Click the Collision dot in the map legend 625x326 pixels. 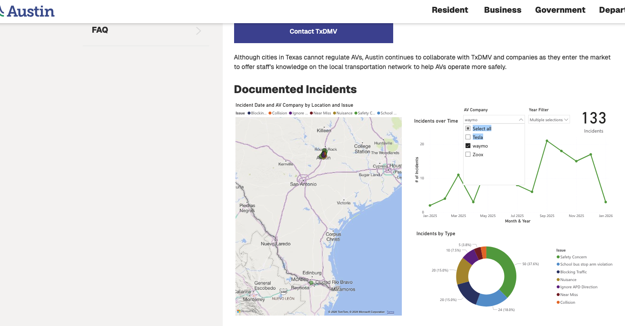point(270,113)
